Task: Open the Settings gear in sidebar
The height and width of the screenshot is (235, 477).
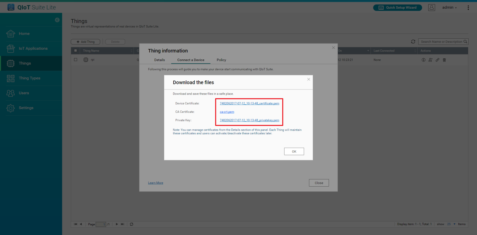Action: [11, 108]
